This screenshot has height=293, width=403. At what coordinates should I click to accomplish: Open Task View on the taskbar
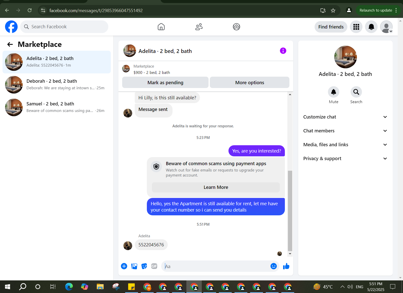tap(53, 287)
